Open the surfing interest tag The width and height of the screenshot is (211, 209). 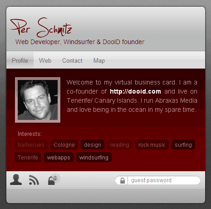[x=183, y=145]
